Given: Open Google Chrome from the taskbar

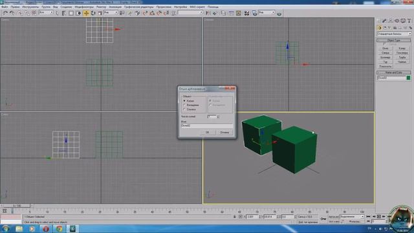Looking at the screenshot, I should (59, 228).
